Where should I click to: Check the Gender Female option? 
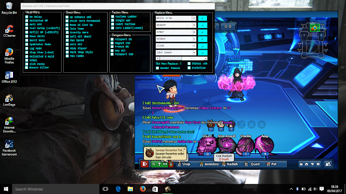tap(157, 68)
